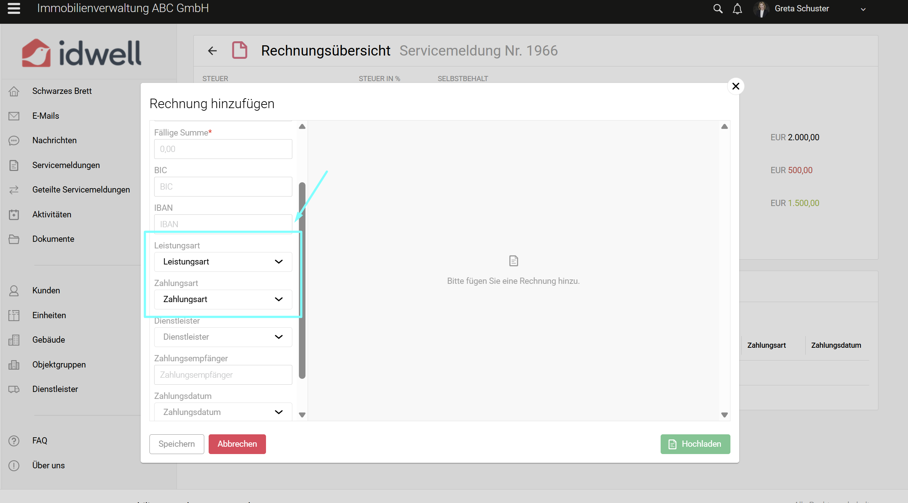
Task: Go to Servicemeldungen in the sidebar
Action: (66, 165)
